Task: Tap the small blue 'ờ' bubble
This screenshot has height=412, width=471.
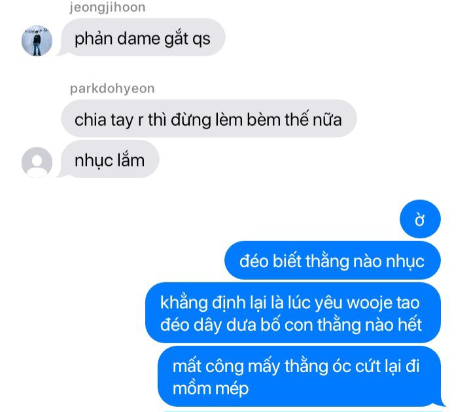Action: click(420, 219)
